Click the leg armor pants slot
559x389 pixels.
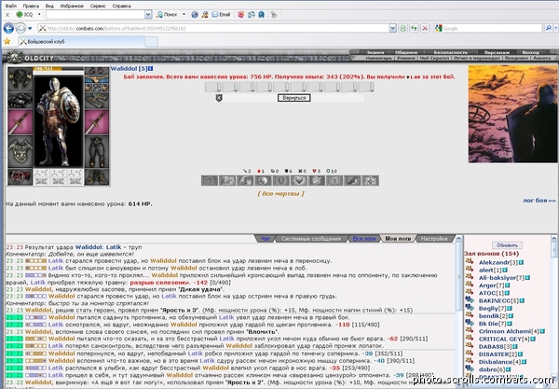[97, 151]
